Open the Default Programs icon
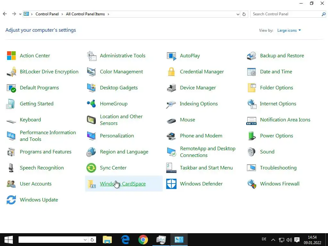 point(11,88)
